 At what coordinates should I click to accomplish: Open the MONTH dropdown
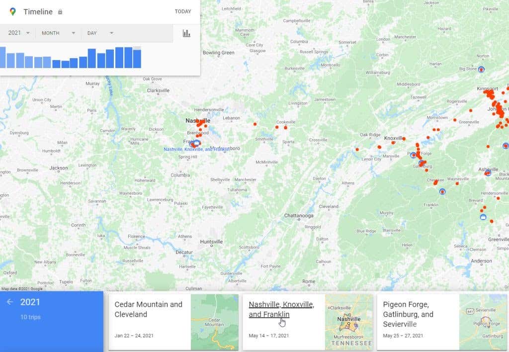point(58,33)
